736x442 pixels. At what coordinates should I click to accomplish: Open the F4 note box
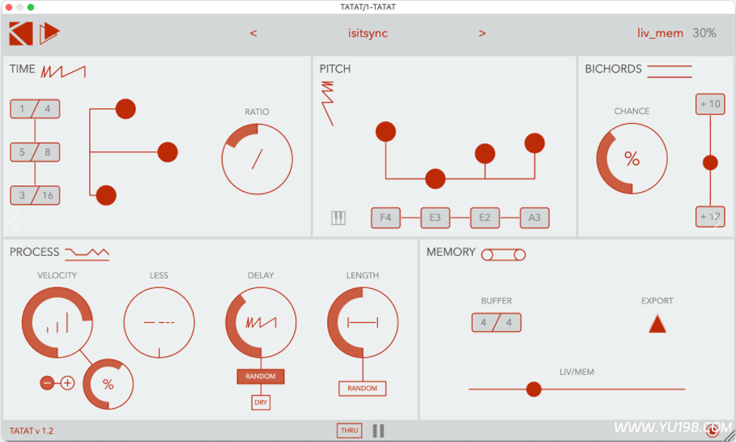coord(386,218)
